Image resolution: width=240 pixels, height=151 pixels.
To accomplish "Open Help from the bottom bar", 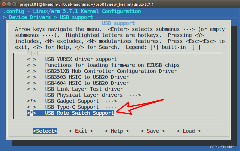I will (x=117, y=131).
